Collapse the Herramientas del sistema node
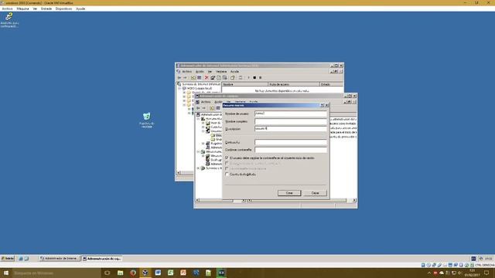This screenshot has width=495, height=278. (199, 119)
